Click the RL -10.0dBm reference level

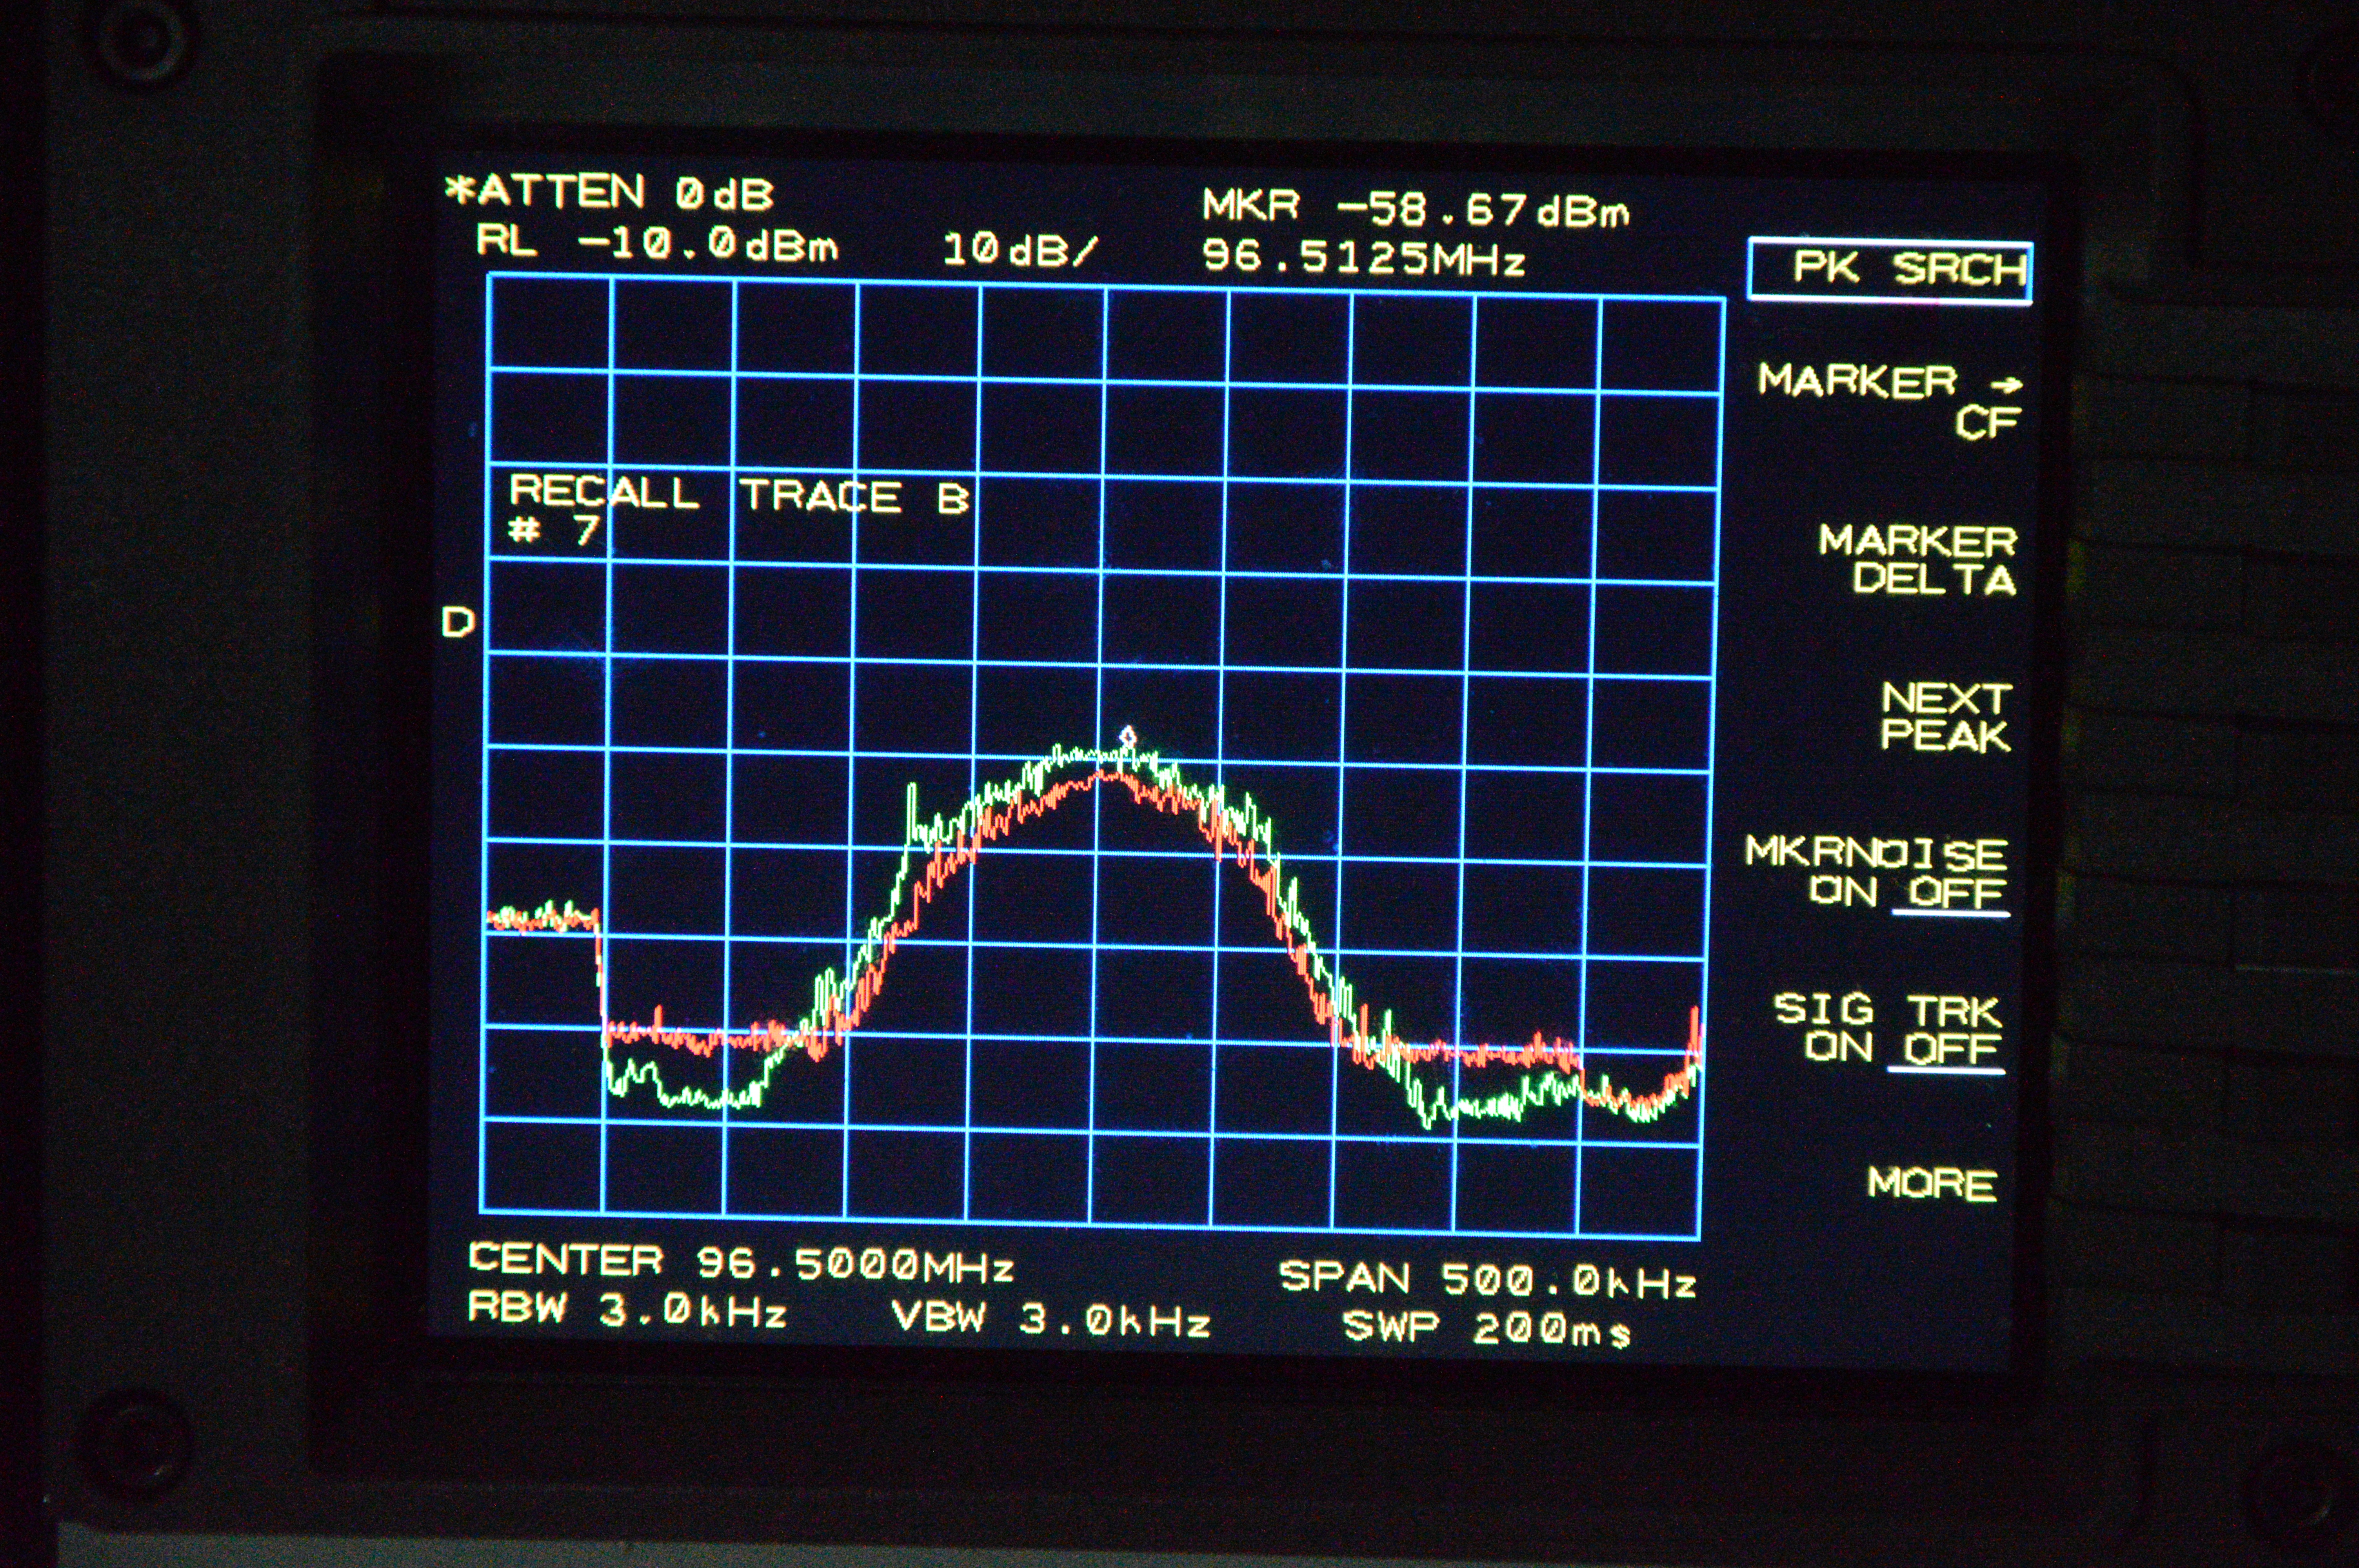657,243
